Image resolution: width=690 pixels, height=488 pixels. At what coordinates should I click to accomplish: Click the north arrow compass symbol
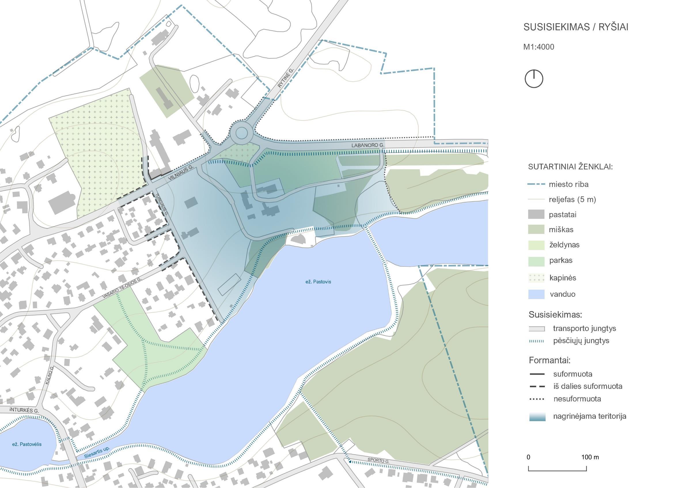tap(534, 79)
